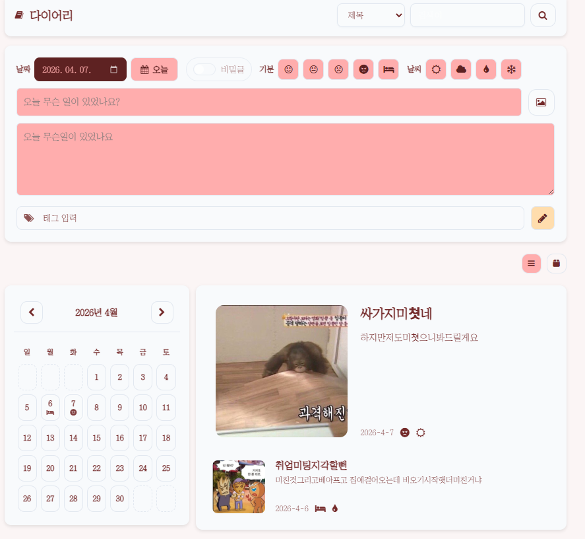
Task: Click the pencil icon to submit the tag
Action: [542, 218]
